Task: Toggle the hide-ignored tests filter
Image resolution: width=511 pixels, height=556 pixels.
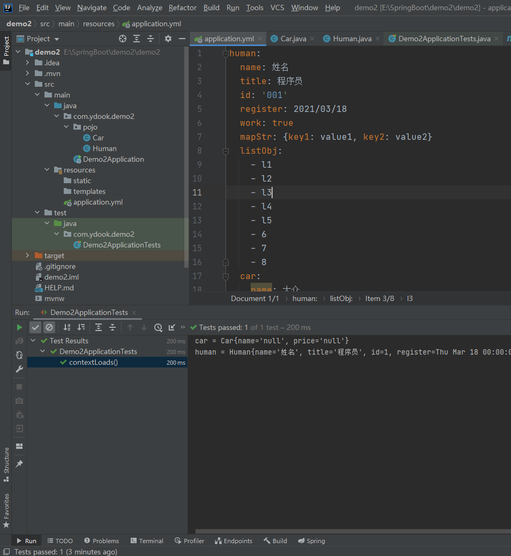Action: (49, 327)
